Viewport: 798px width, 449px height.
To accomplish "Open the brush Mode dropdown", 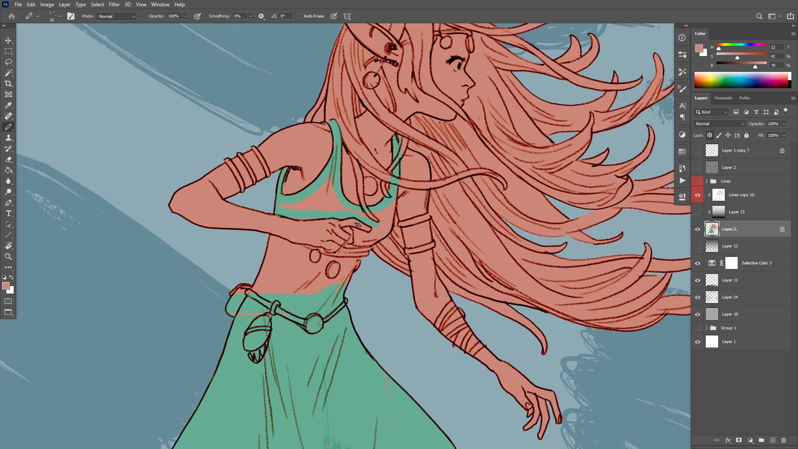I will pos(117,16).
